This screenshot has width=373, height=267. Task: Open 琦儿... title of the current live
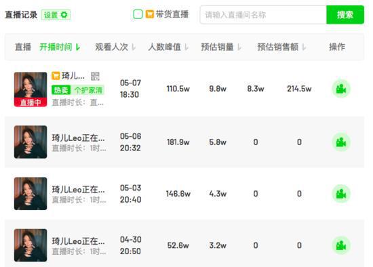pyautogui.click(x=73, y=76)
